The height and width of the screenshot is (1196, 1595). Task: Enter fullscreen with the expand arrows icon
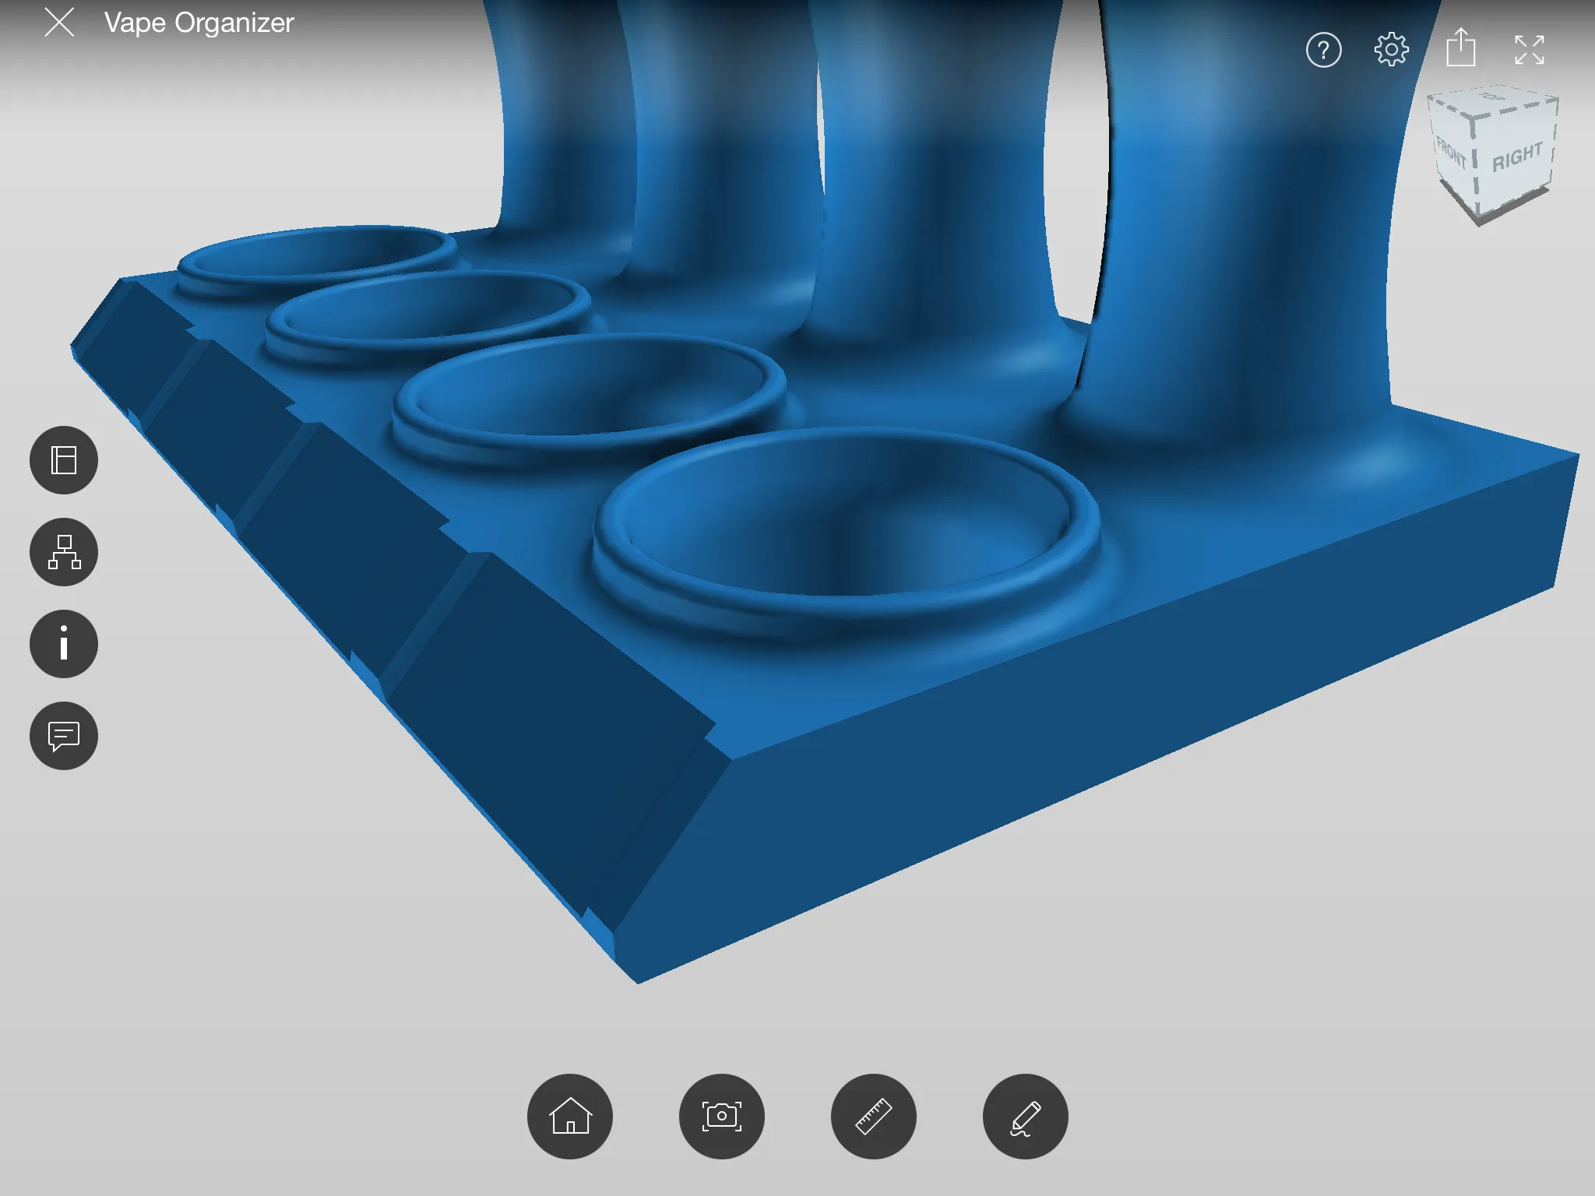tap(1529, 51)
